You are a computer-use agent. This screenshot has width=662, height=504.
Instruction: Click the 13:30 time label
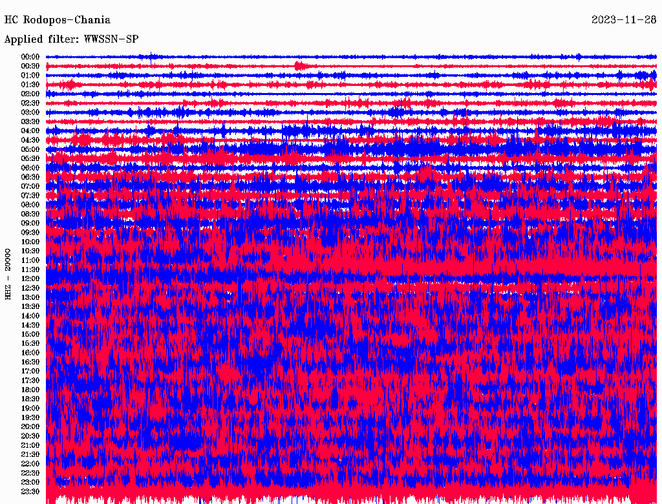[x=30, y=306]
